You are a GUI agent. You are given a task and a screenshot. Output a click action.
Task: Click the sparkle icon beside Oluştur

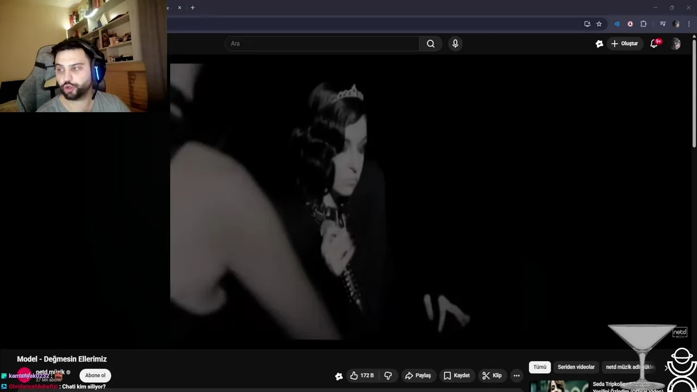[x=599, y=44]
